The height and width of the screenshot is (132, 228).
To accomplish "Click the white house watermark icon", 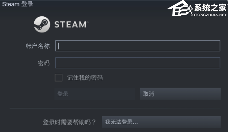I will 180,8.
